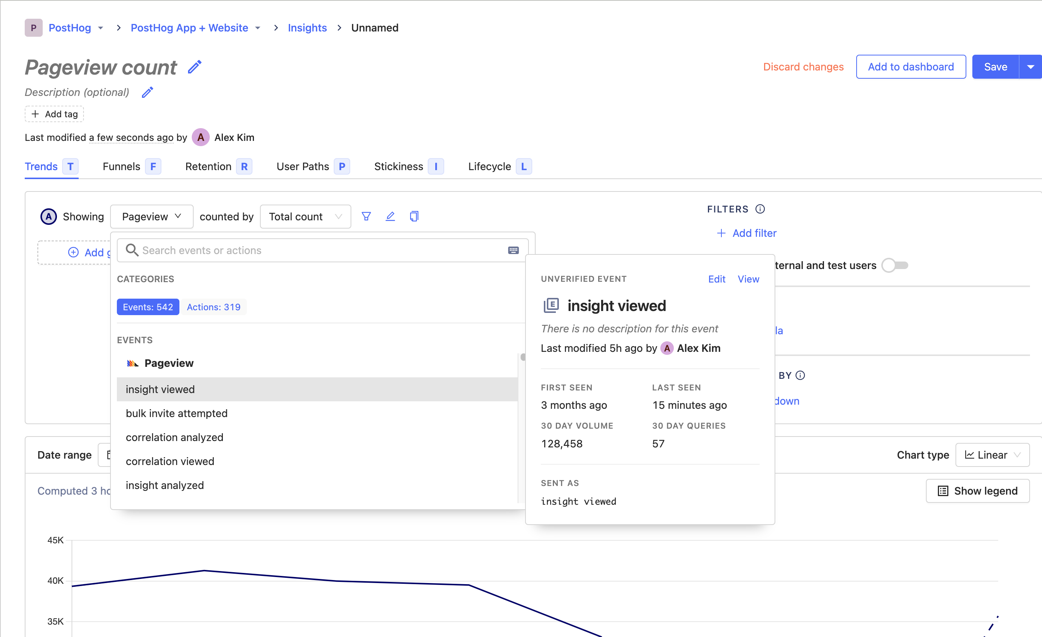Image resolution: width=1042 pixels, height=637 pixels.
Task: Click the pencil icon next to Pageview count title
Action: coord(194,67)
